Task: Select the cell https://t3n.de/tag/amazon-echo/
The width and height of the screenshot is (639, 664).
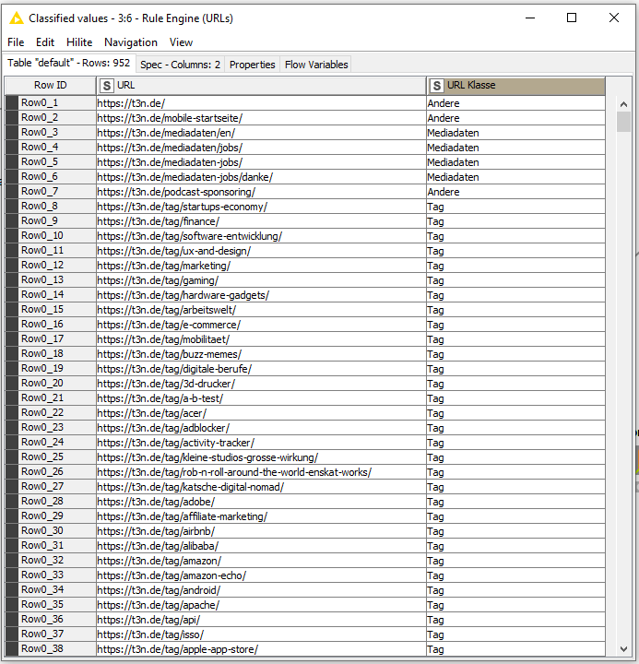Action: point(261,575)
